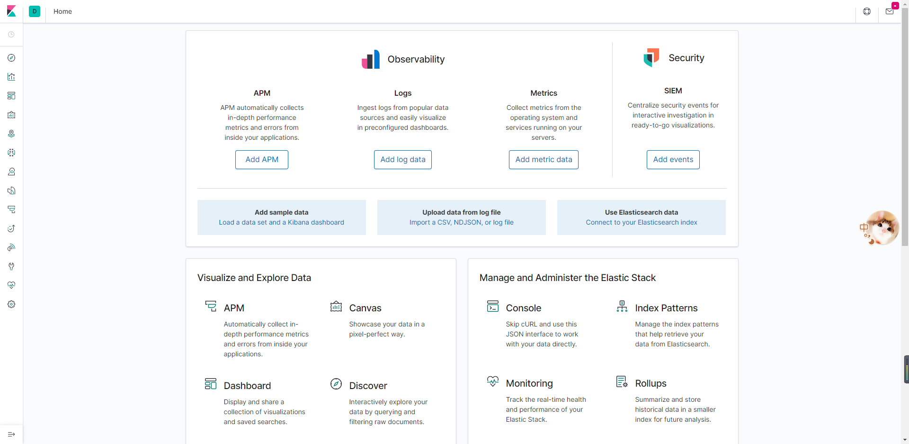Click the Add metric data button
This screenshot has height=444, width=909.
(x=544, y=160)
